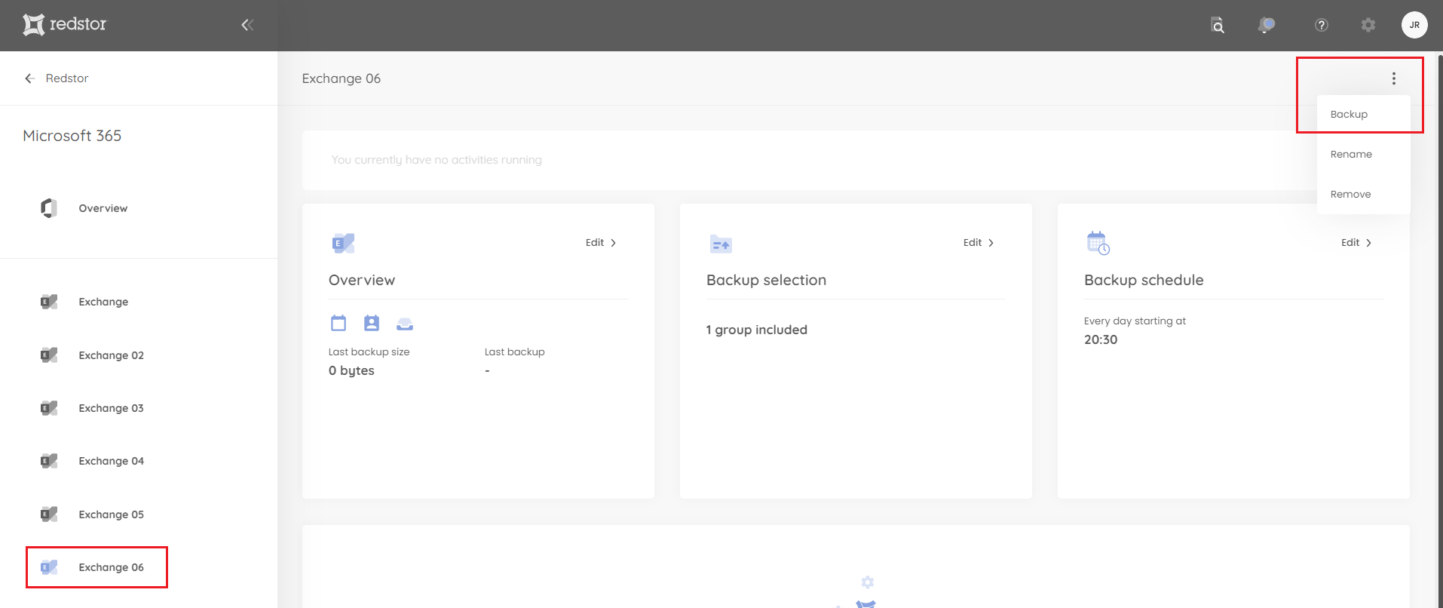
Task: Open the JR user avatar menu
Action: [x=1414, y=25]
